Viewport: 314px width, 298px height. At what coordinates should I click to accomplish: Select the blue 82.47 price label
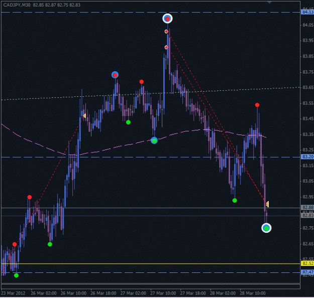(x=307, y=272)
